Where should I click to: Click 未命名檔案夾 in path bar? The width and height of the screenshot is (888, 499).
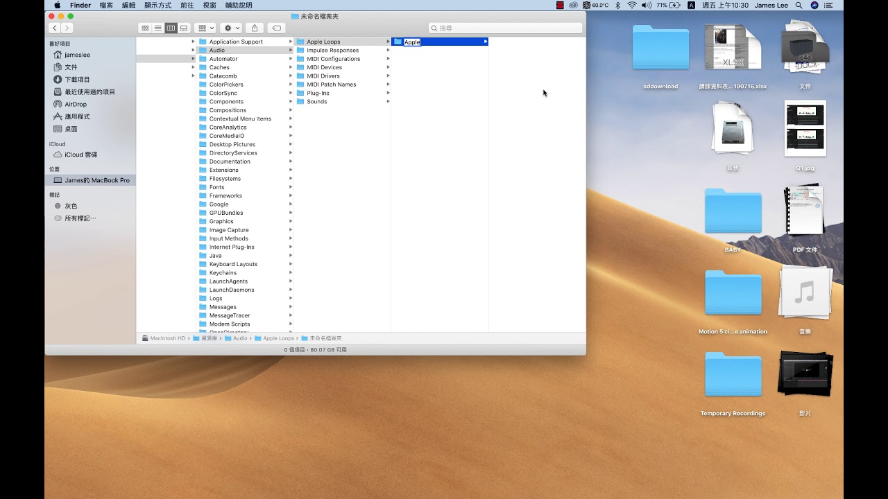click(x=322, y=338)
